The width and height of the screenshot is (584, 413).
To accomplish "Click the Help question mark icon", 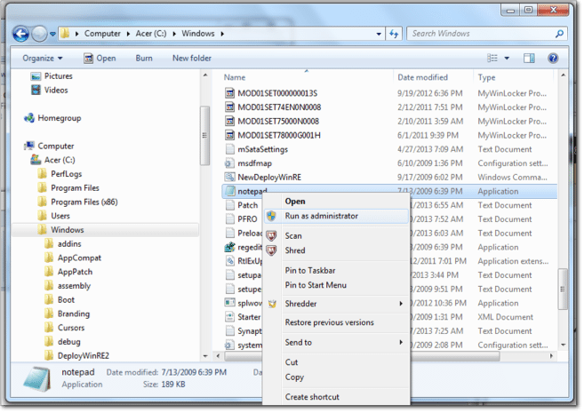I will (x=553, y=58).
